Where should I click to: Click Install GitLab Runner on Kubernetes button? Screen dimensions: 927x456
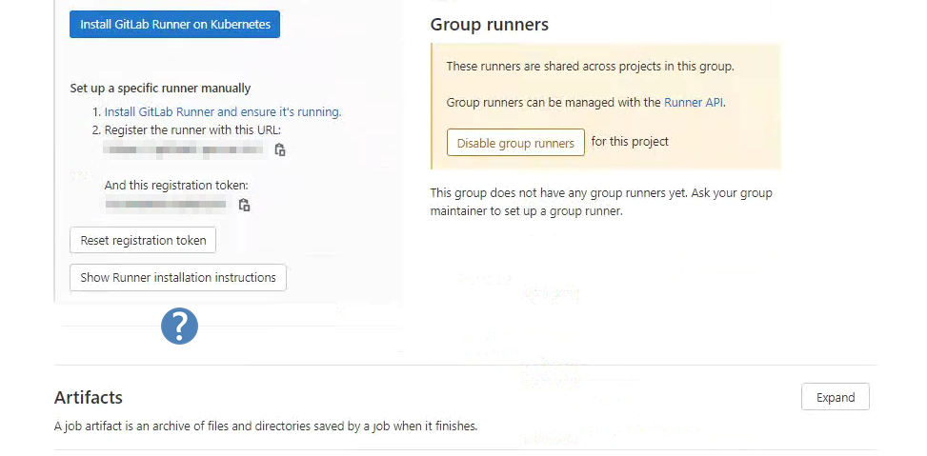pyautogui.click(x=174, y=24)
